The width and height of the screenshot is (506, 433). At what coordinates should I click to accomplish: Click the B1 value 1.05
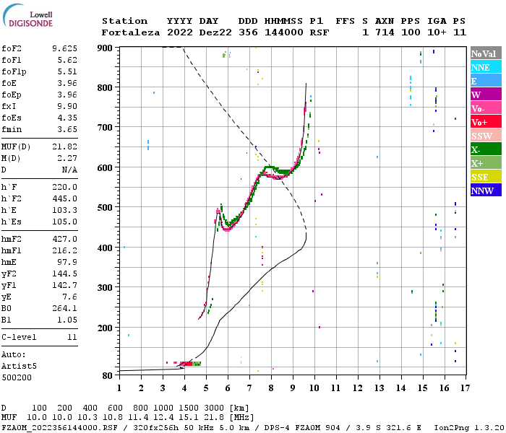pyautogui.click(x=67, y=320)
